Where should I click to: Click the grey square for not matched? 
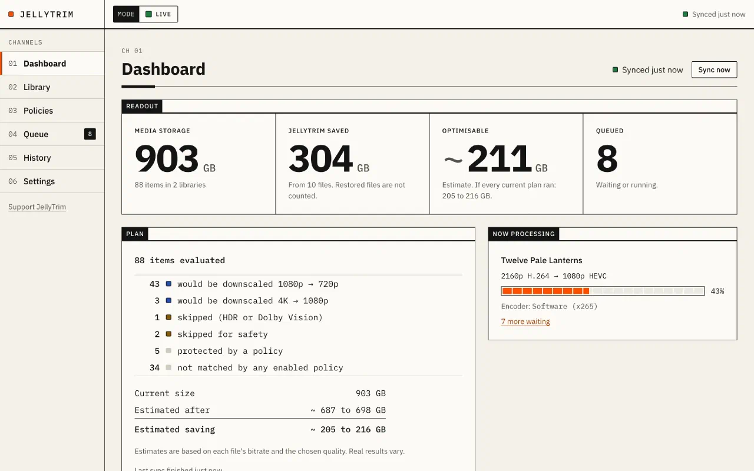168,367
